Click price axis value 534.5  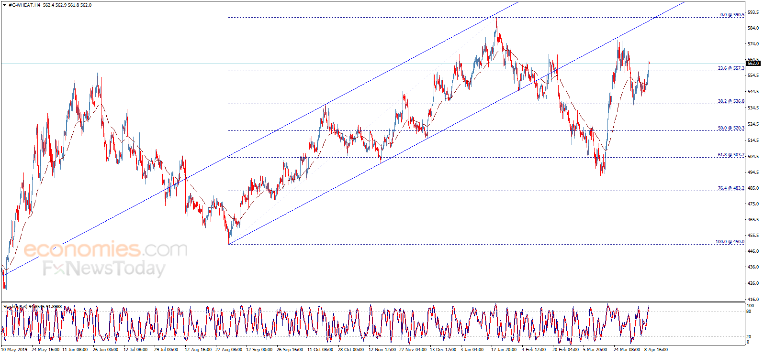pyautogui.click(x=753, y=108)
